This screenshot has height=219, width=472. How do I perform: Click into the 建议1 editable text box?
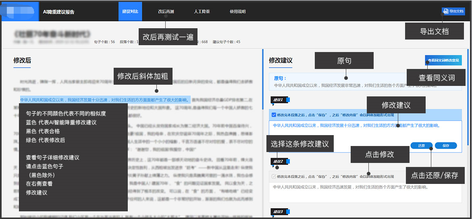[x=365, y=136]
